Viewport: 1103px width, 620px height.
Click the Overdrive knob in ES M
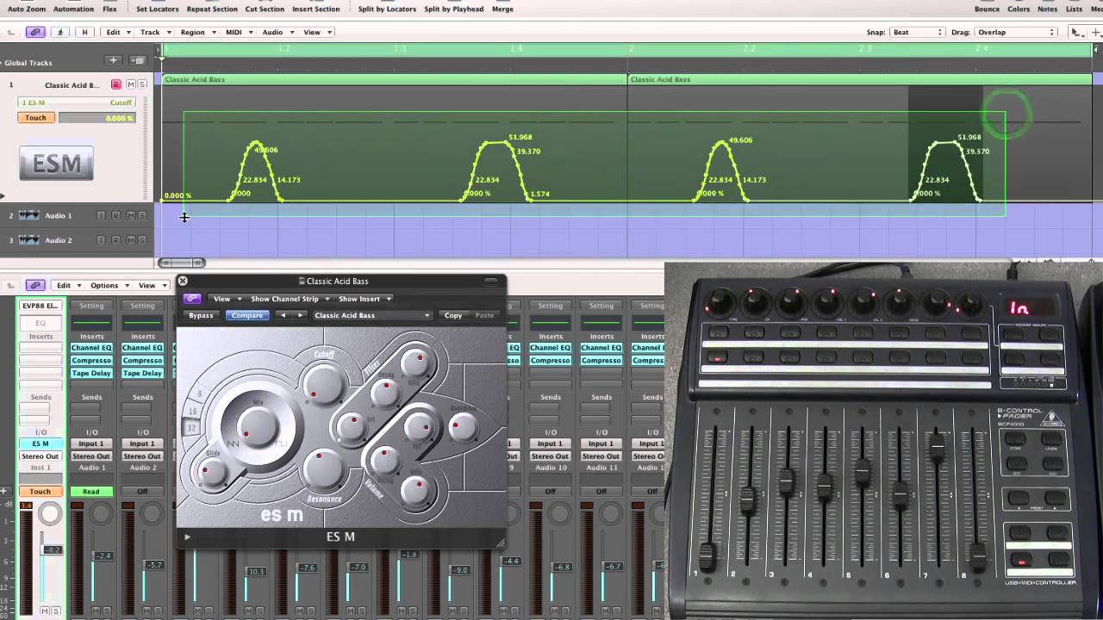[464, 427]
